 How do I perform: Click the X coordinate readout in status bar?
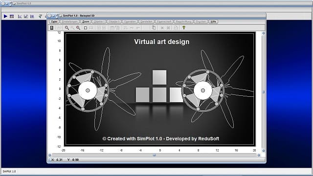(x=57, y=160)
